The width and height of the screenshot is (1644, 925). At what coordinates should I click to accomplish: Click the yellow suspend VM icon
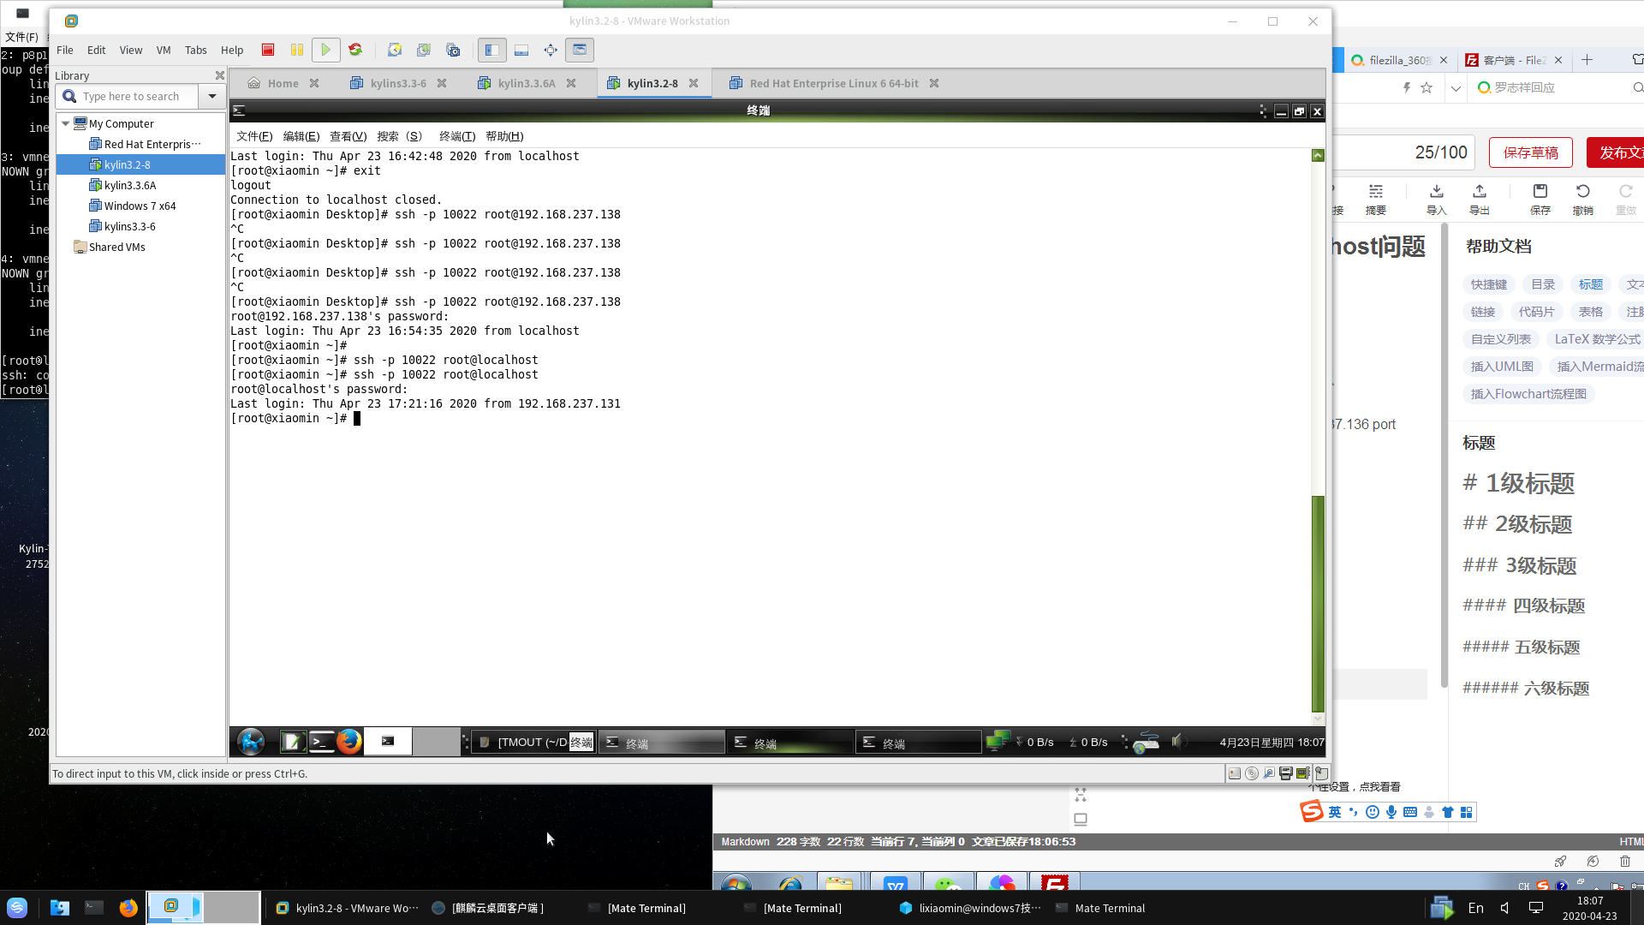[297, 50]
